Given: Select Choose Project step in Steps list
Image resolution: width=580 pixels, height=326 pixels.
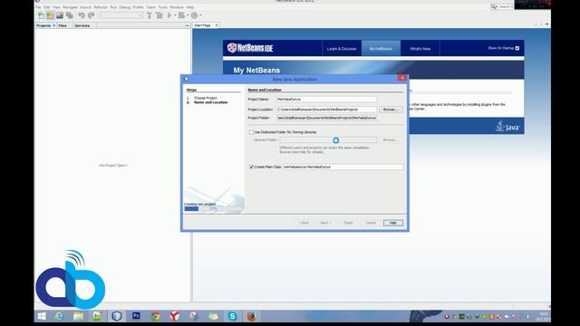Looking at the screenshot, I should coord(206,98).
